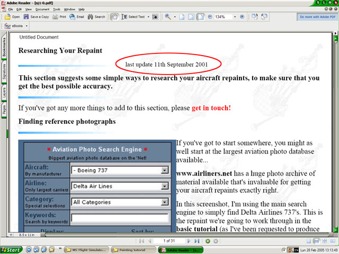Open the Tools menu
Viewport: 339px width, 254px height.
point(56,9)
